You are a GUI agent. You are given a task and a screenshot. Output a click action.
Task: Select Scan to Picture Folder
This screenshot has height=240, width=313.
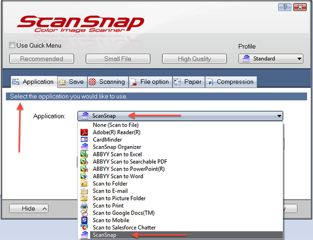180,198
